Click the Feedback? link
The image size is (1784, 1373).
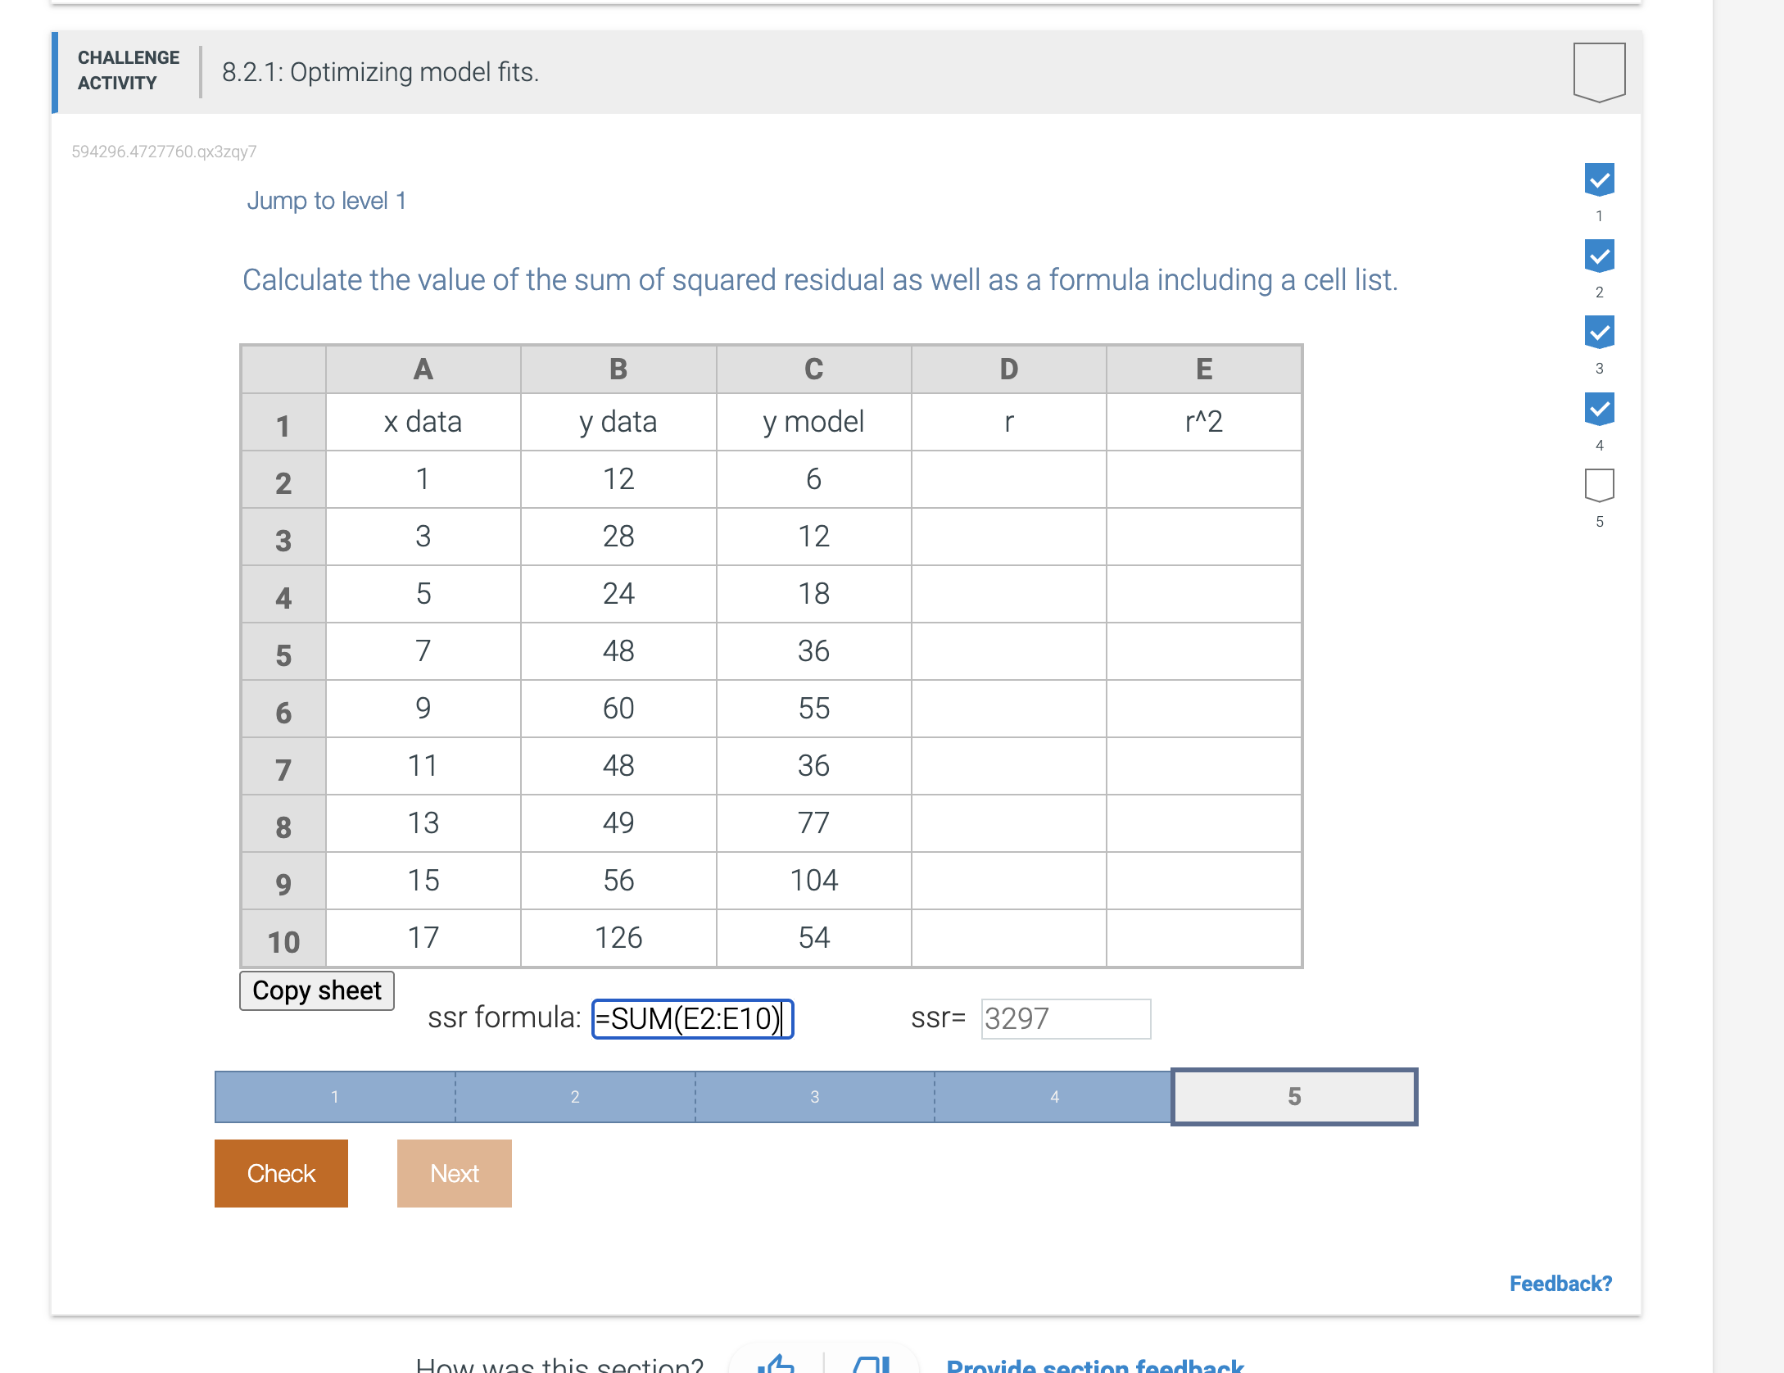click(1561, 1283)
